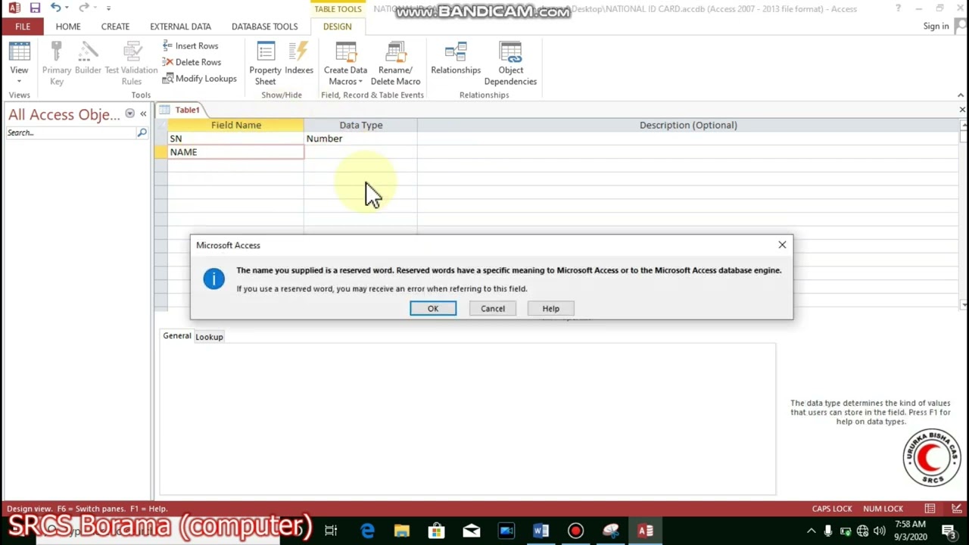Click the Sign in link
The image size is (969, 545).
tap(936, 26)
